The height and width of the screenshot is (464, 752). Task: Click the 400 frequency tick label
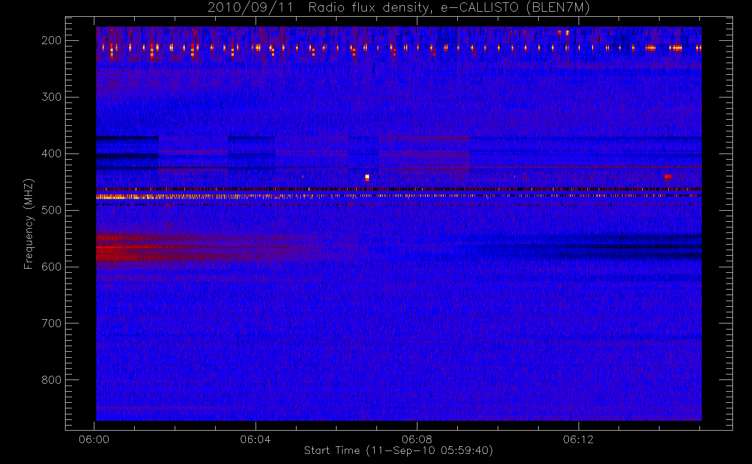pyautogui.click(x=52, y=154)
